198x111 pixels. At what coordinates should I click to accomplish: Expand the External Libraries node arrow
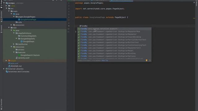(x=4, y=69)
